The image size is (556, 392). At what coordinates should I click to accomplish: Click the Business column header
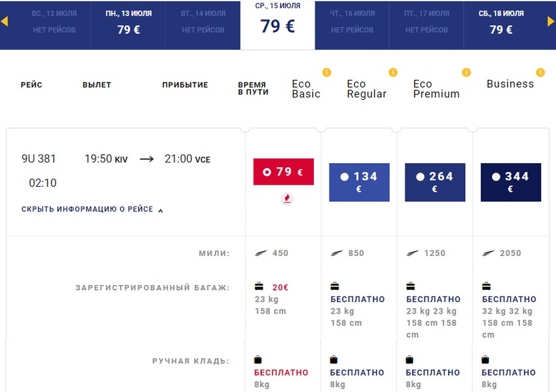tap(510, 84)
